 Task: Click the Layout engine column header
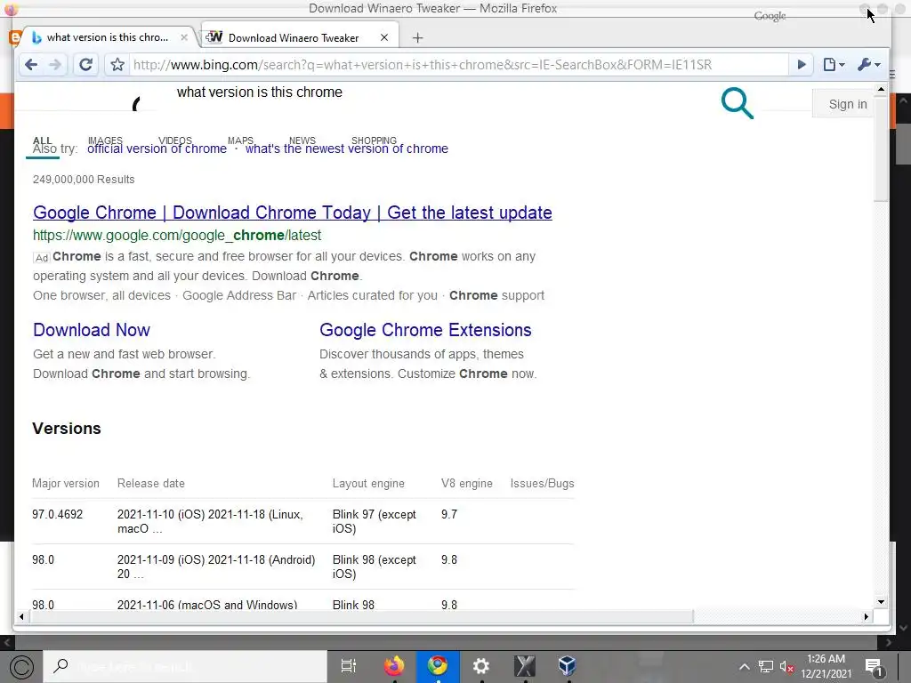(368, 483)
